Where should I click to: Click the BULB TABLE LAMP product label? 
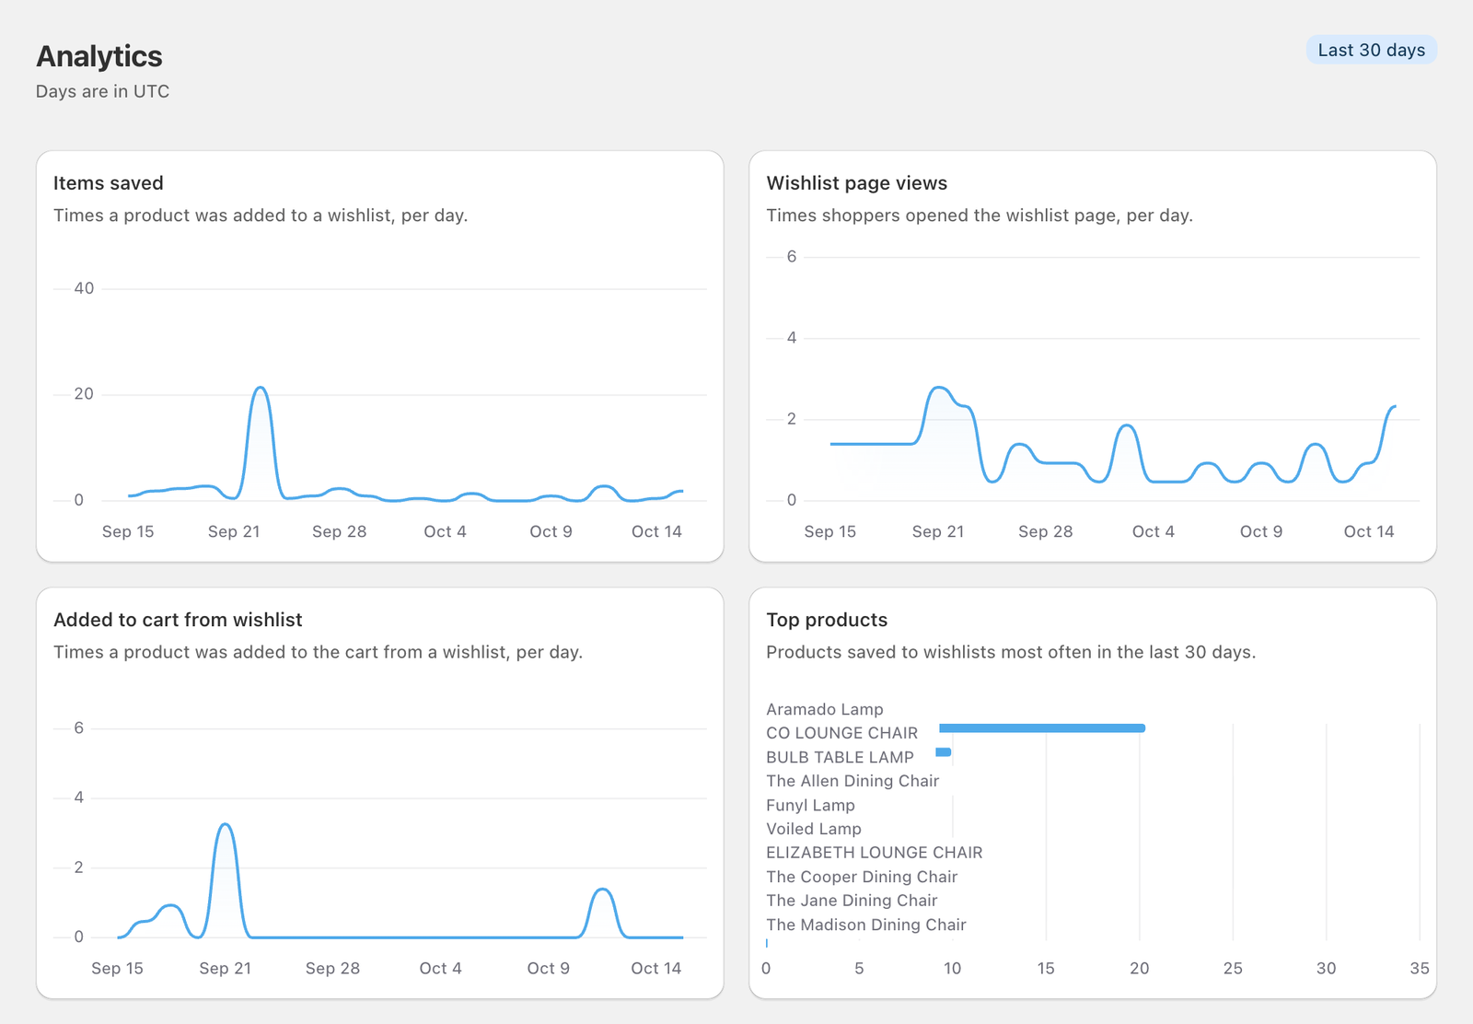pyautogui.click(x=840, y=757)
